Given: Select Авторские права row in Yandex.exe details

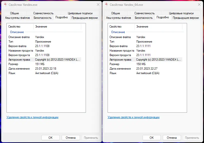Looking at the screenshot, I should [x=19, y=60].
